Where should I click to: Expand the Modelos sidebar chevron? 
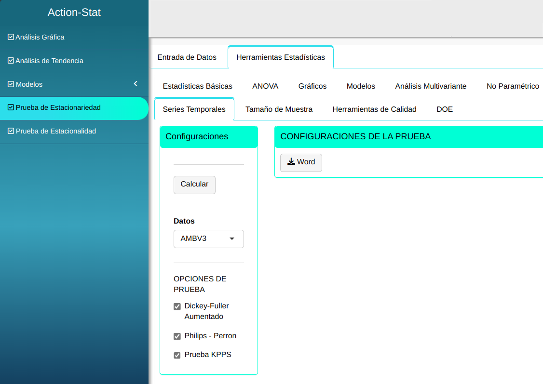[136, 84]
